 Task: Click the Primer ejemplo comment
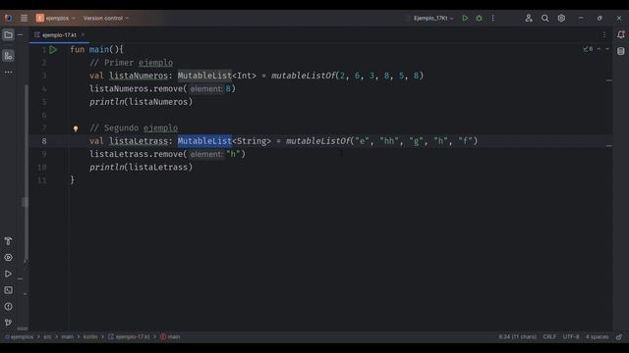tap(131, 63)
